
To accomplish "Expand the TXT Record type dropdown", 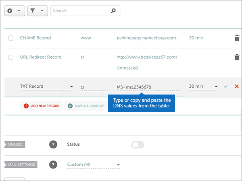I will tap(46, 86).
